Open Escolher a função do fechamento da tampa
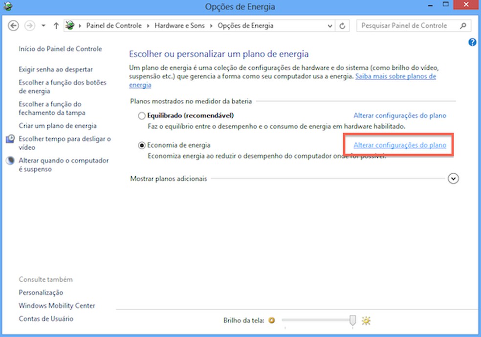Viewport: 481px width, 337px height. (52, 109)
